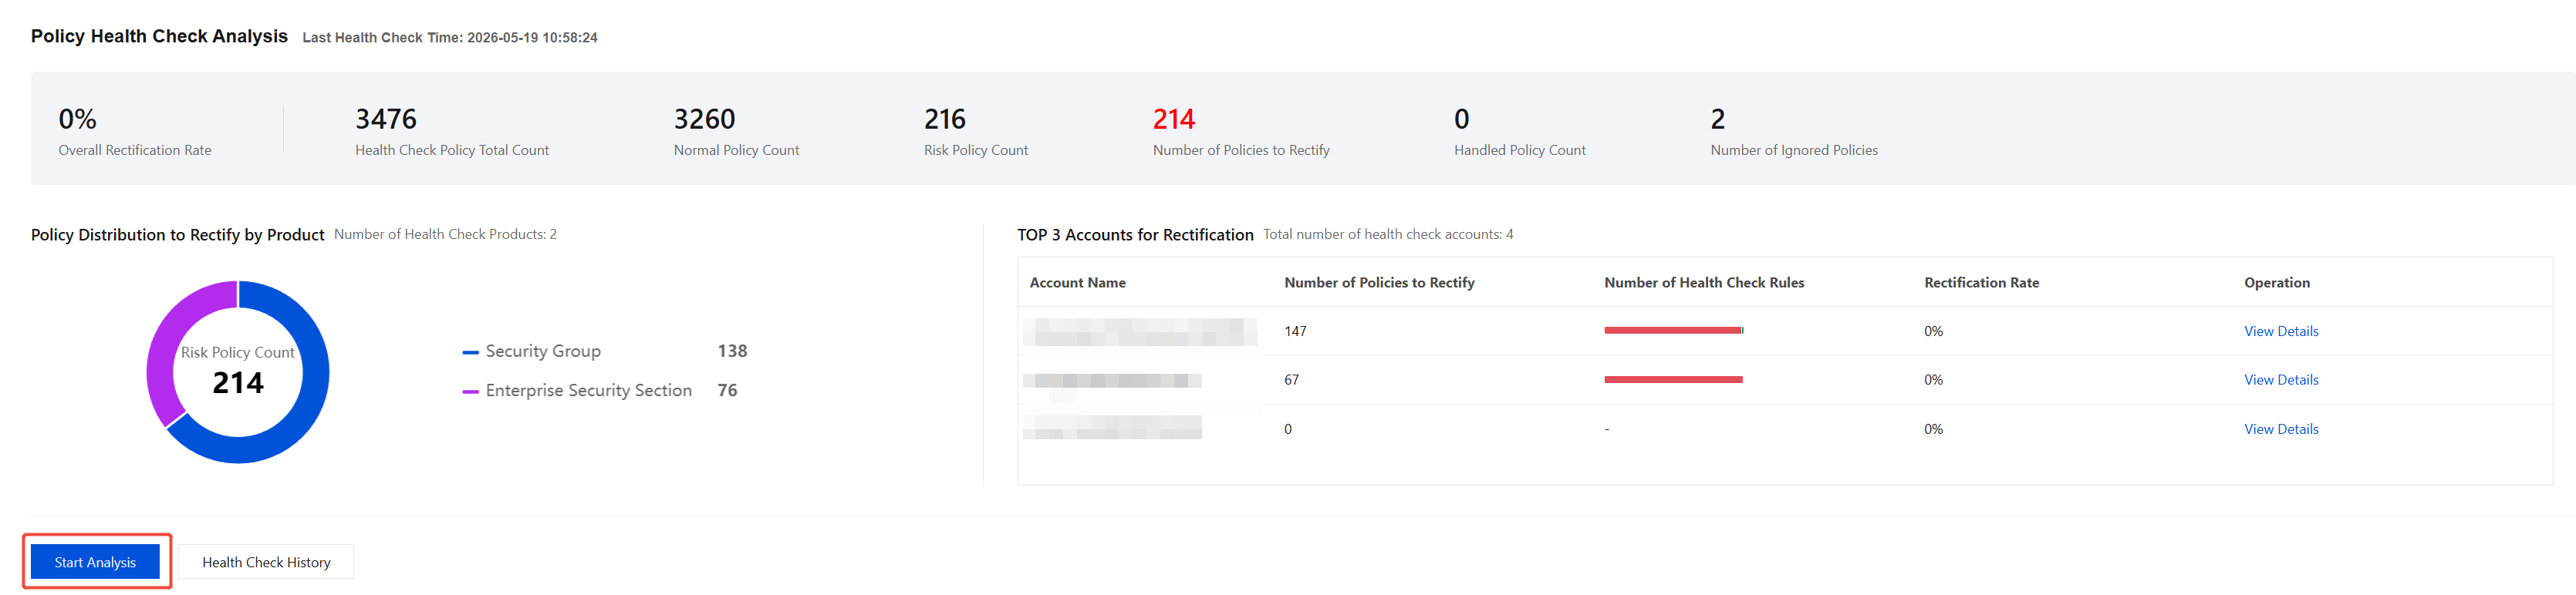Image resolution: width=2576 pixels, height=595 pixels.
Task: View Details for account with 147 policies
Action: (x=2281, y=331)
